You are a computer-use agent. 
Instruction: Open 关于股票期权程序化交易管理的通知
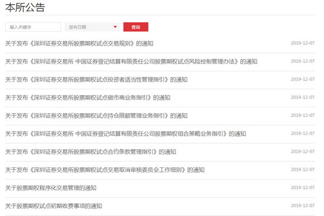coord(51,188)
